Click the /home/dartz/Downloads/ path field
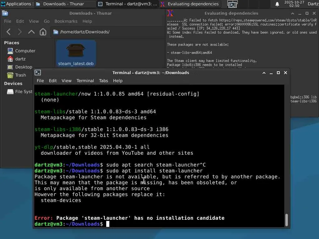Screen dimensions: 319x239 tap(108, 32)
